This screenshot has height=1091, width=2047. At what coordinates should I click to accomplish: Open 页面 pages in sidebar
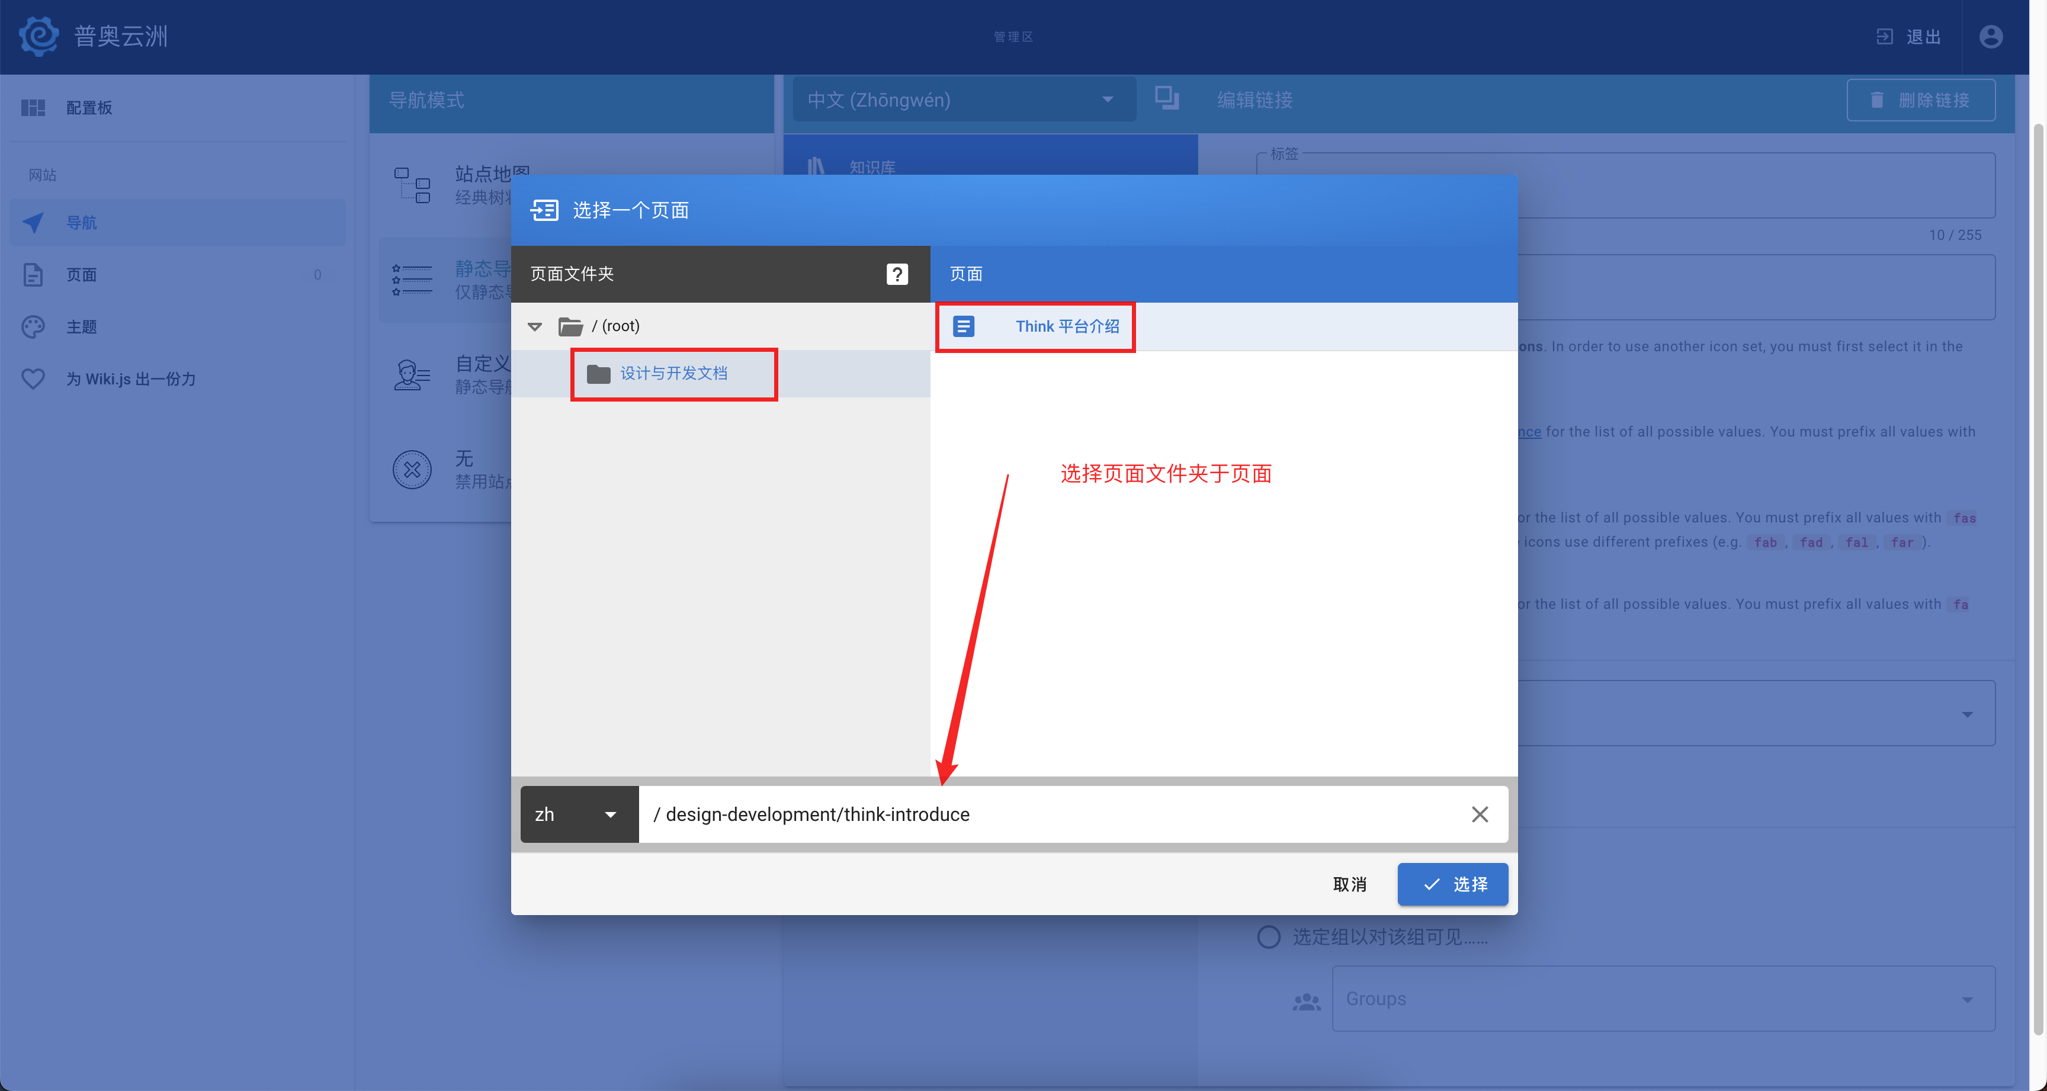[x=177, y=274]
